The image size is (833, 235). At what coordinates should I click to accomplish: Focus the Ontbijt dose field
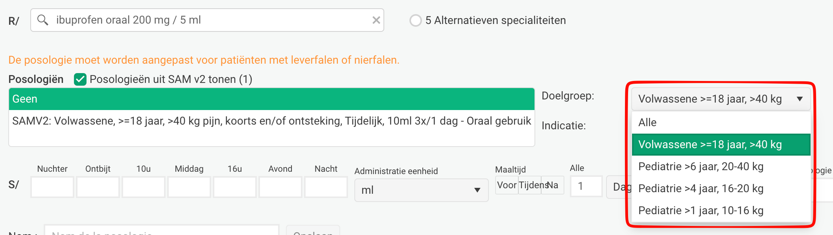tap(98, 187)
